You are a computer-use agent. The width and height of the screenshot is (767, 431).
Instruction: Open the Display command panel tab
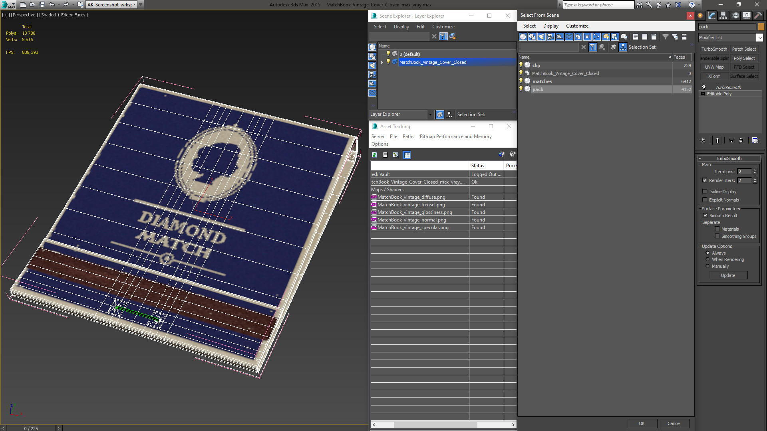[746, 16]
